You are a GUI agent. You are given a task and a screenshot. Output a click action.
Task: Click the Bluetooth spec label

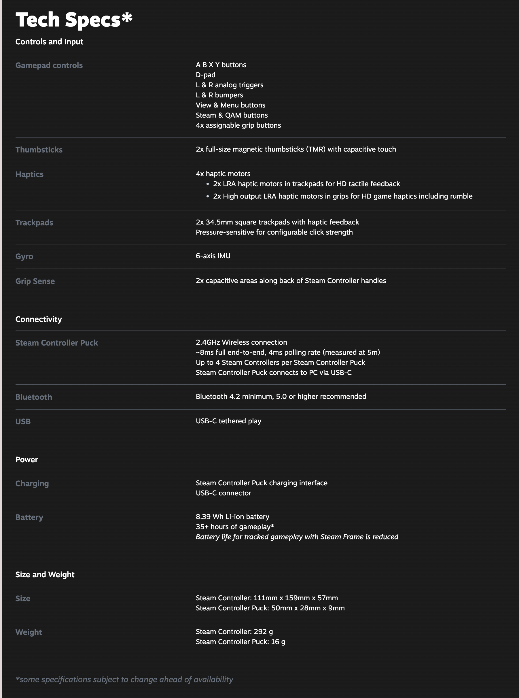click(x=34, y=397)
